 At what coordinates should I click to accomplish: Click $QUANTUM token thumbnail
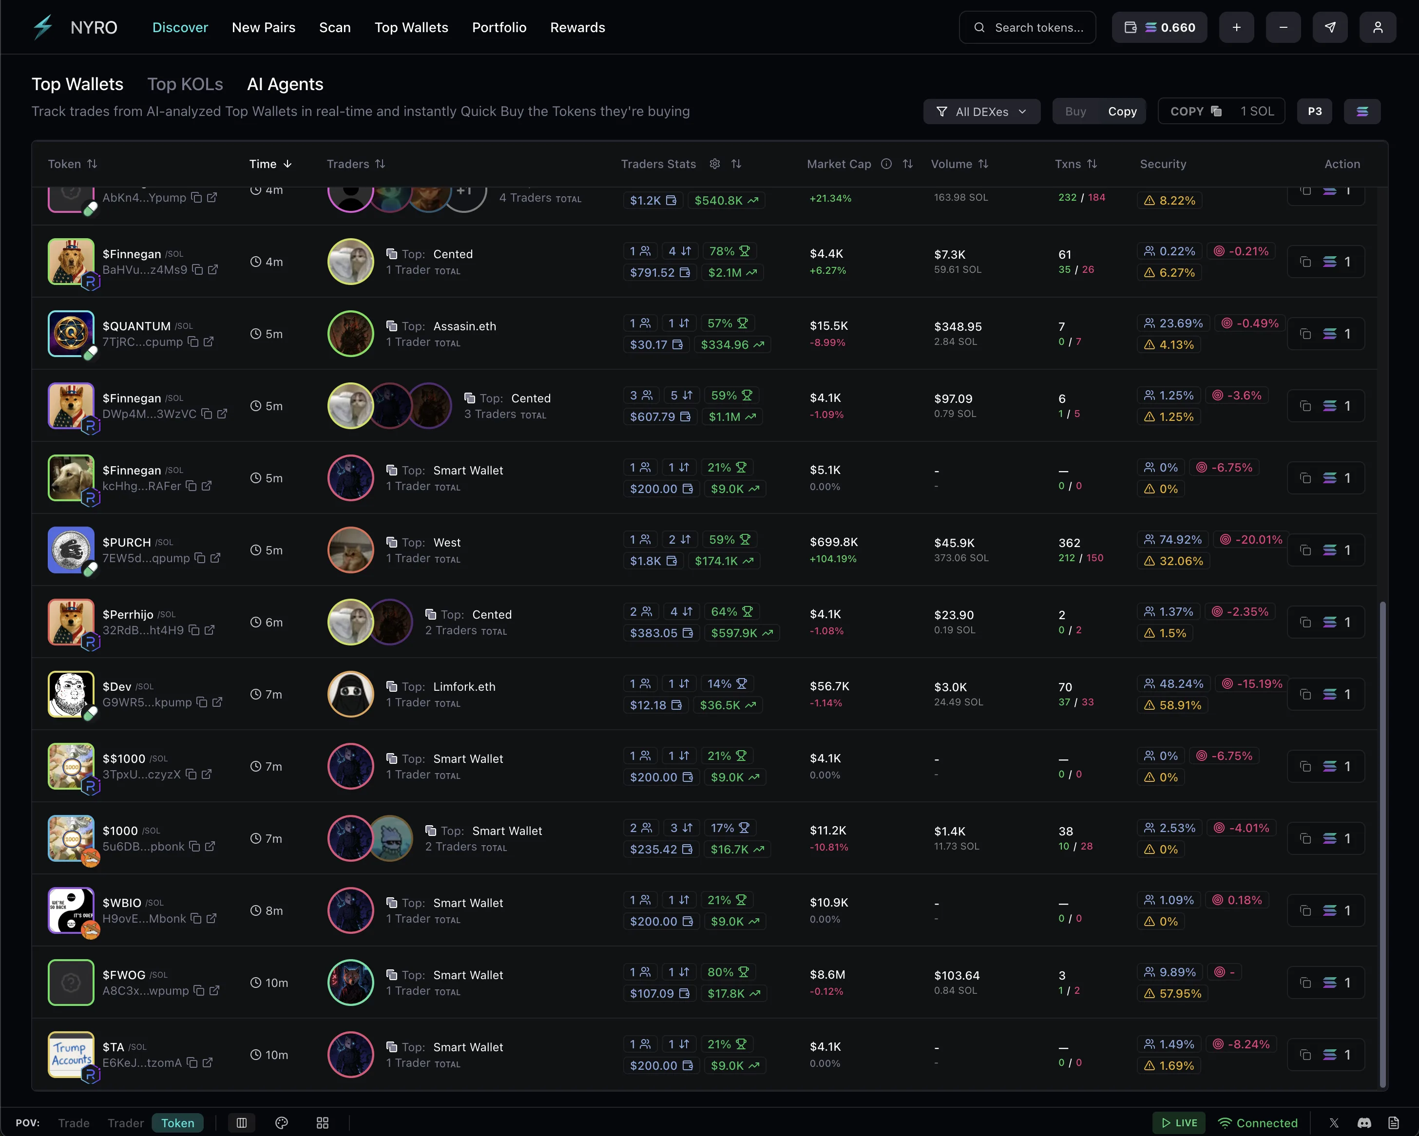71,334
